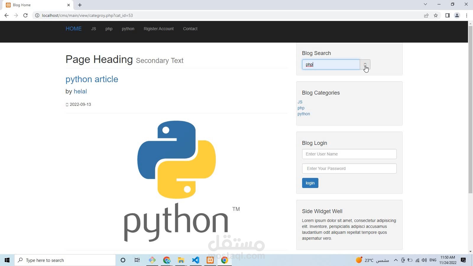Image resolution: width=473 pixels, height=266 pixels.
Task: Click the page vertical scrollbar thumb
Action: pos(470,109)
